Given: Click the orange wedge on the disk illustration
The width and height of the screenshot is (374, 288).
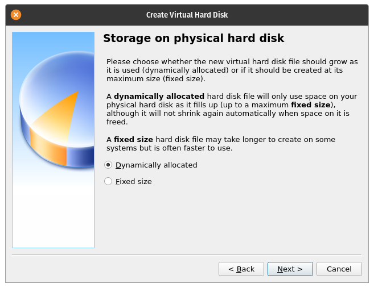Looking at the screenshot, I should [63, 114].
